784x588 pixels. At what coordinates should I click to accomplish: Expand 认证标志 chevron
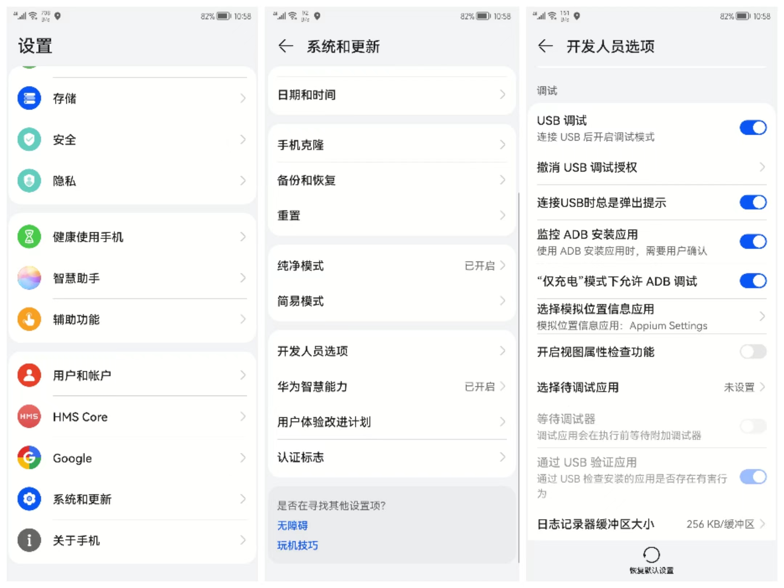(x=503, y=457)
